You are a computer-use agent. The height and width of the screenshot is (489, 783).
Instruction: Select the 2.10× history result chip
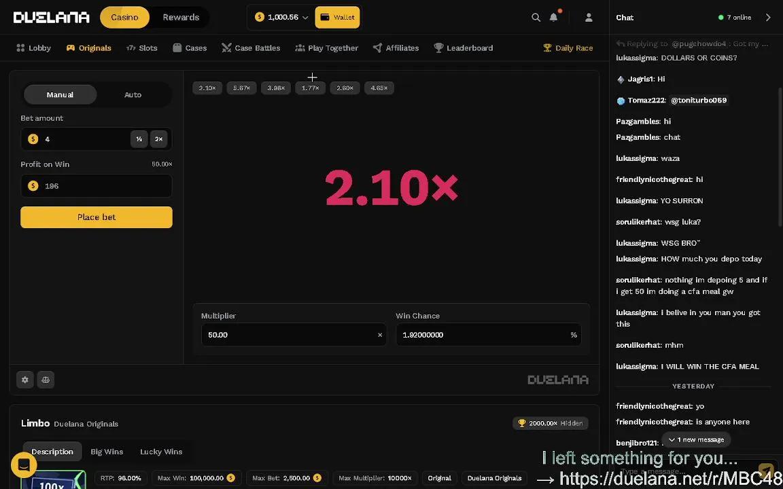pyautogui.click(x=207, y=88)
